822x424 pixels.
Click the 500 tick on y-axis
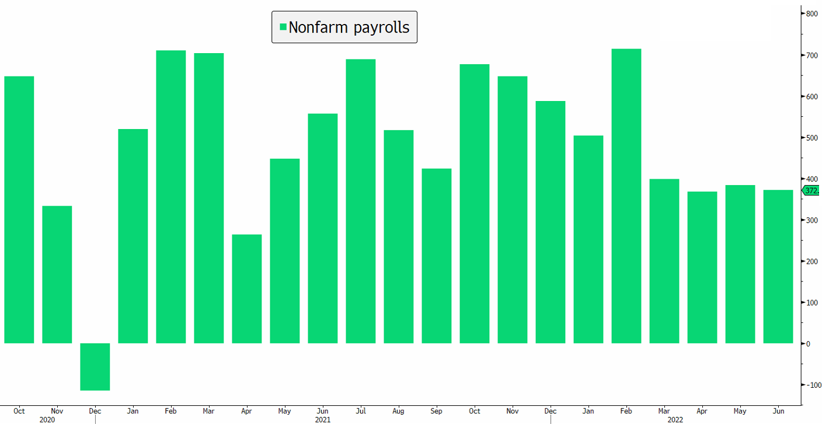coord(811,138)
